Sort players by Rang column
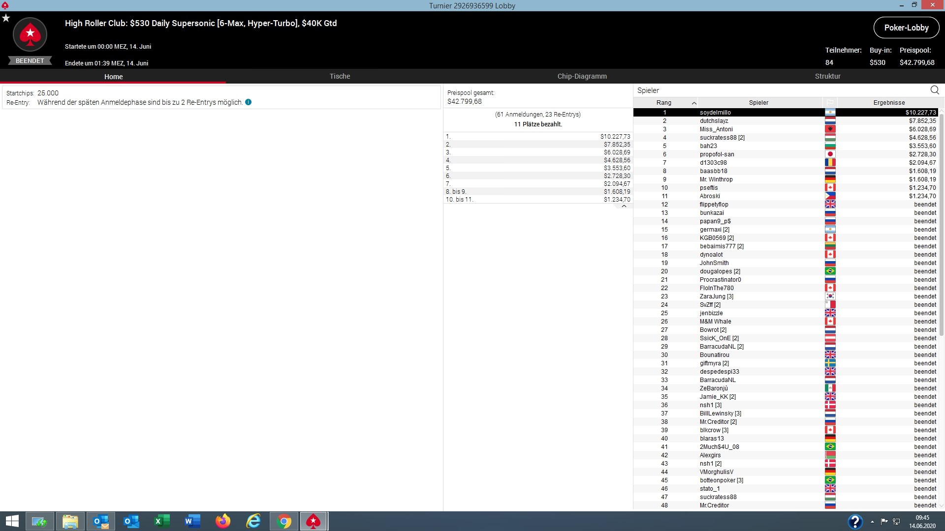 [664, 103]
